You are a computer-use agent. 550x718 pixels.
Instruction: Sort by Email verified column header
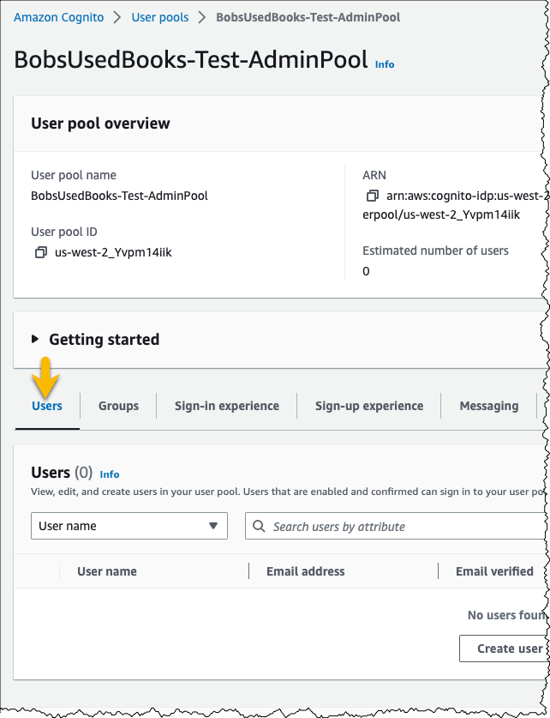(494, 571)
